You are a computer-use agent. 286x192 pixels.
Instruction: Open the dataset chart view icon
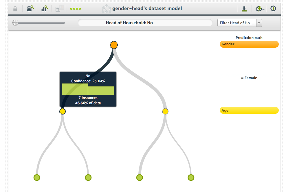pyautogui.click(x=45, y=9)
